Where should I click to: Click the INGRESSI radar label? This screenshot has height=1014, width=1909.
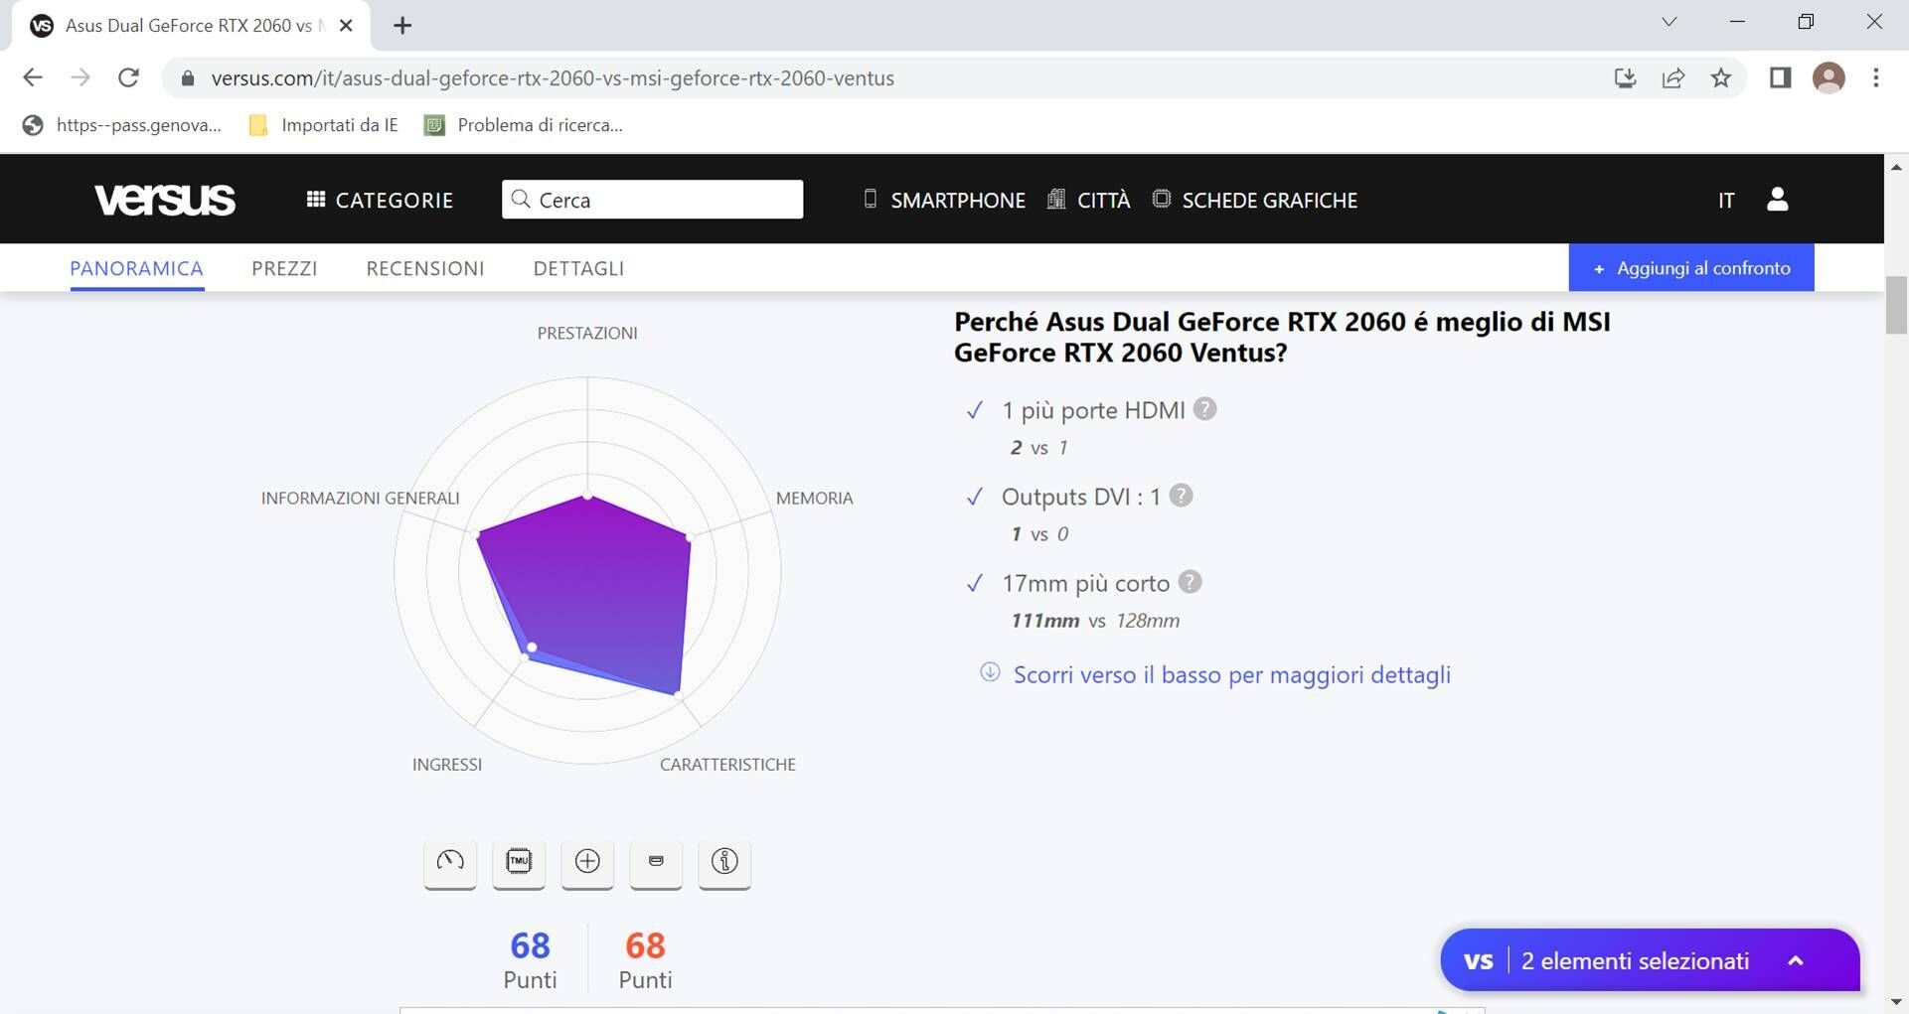[x=447, y=765]
